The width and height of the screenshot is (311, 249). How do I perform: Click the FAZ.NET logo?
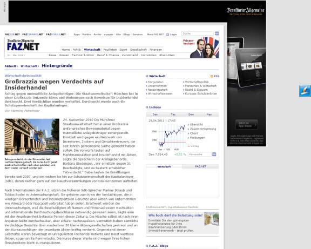click(23, 45)
